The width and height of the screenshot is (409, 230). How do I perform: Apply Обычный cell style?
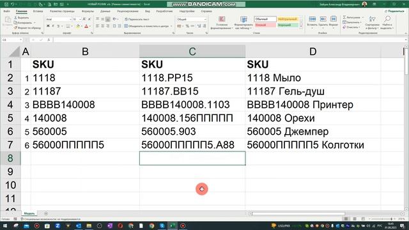[265, 19]
